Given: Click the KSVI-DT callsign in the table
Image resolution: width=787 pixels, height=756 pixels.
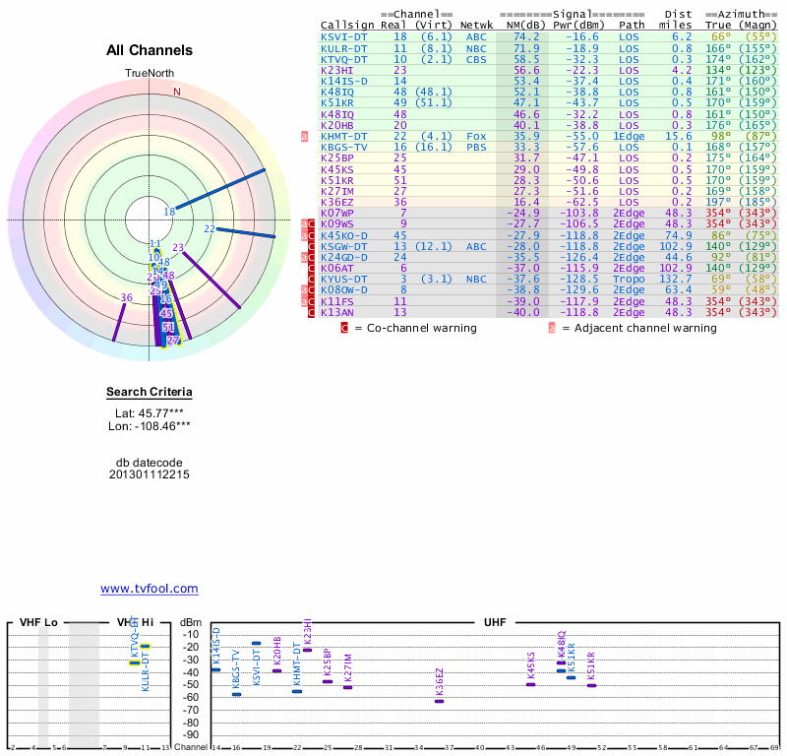Looking at the screenshot, I should click(343, 36).
